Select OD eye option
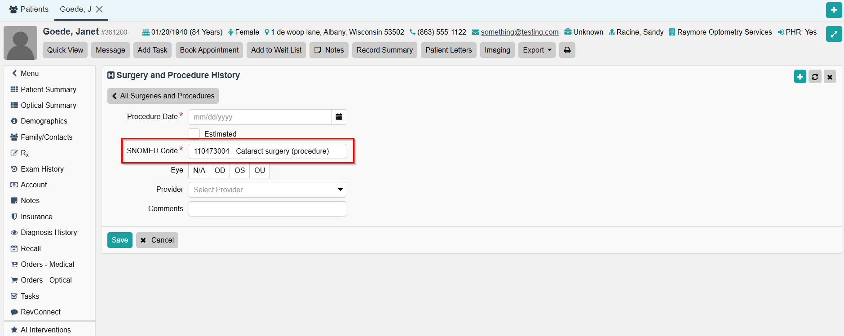 220,171
